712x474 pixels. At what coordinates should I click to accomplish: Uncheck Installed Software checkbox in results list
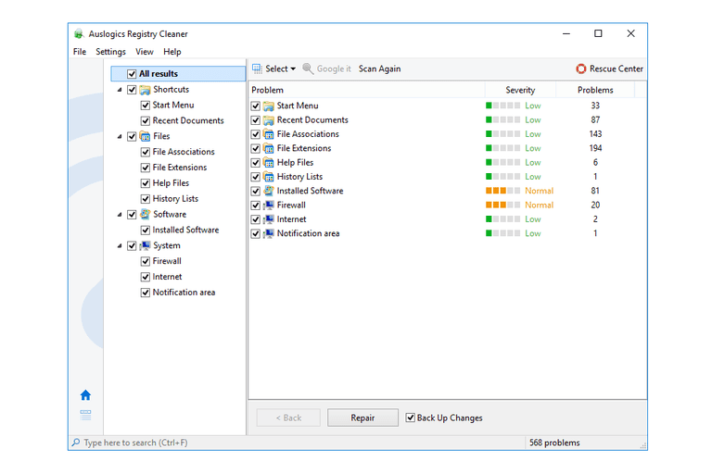point(256,191)
